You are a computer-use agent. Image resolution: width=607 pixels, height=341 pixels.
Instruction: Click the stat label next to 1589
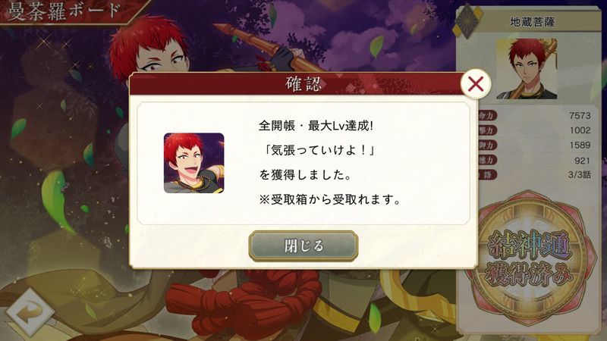486,145
